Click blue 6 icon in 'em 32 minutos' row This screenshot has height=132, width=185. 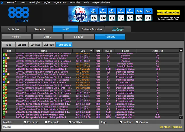[x=4, y=82]
